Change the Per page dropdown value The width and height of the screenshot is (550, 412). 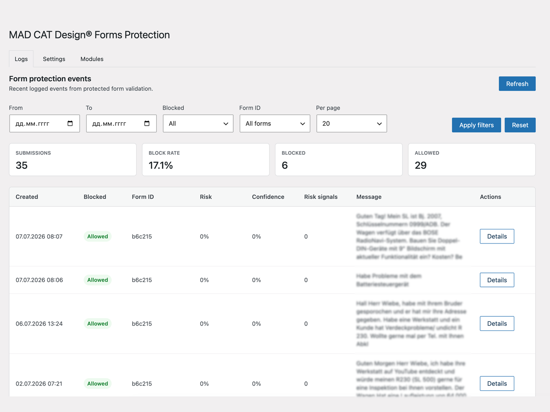click(352, 124)
